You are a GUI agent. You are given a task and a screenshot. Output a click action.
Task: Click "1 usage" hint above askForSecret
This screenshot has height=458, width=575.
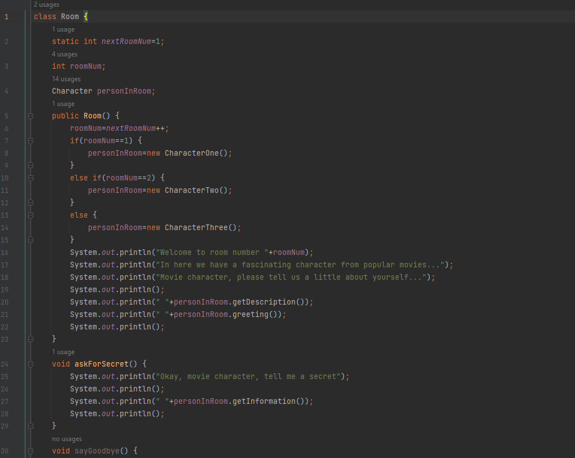(63, 352)
